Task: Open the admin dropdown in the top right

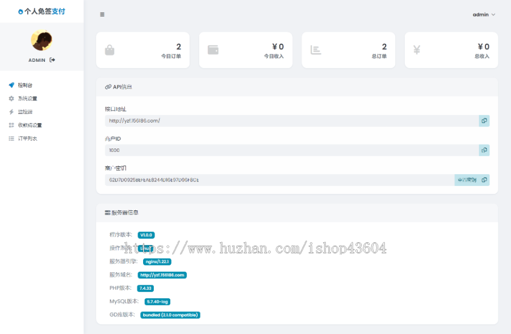Action: tap(484, 15)
